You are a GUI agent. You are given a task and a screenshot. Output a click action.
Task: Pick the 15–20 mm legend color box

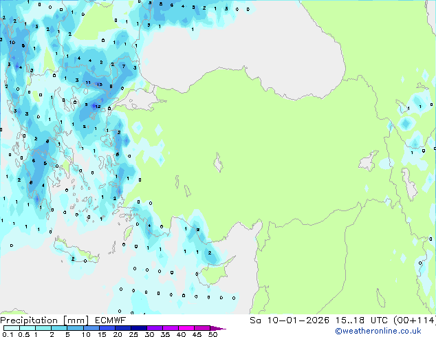tap(107, 328)
